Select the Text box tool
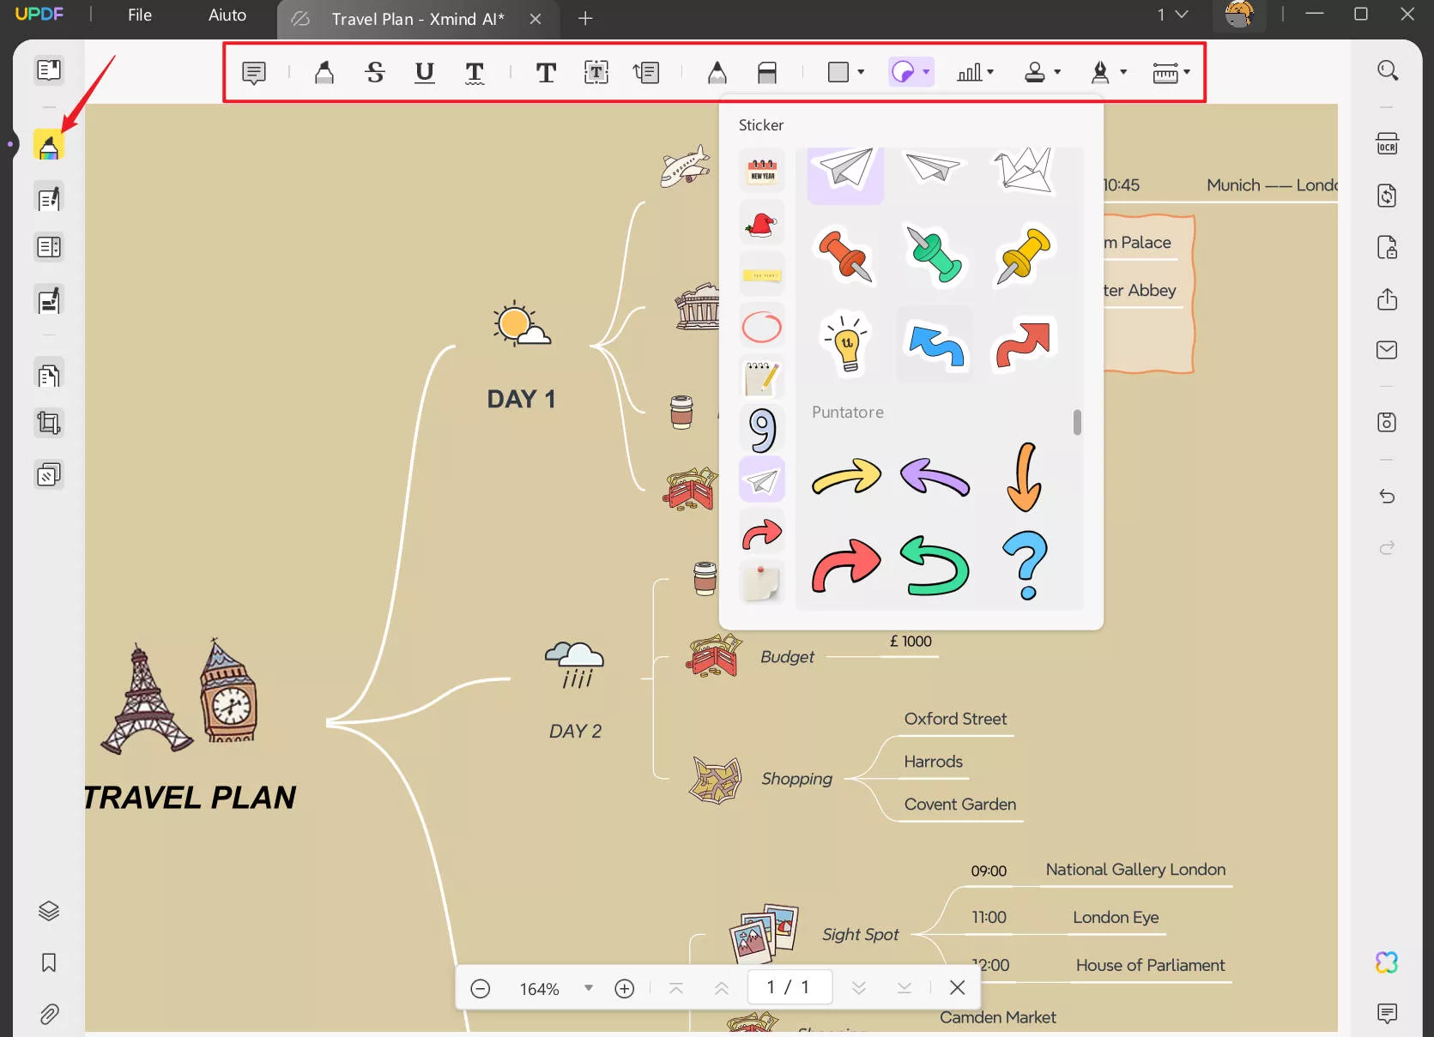This screenshot has height=1037, width=1434. (596, 73)
